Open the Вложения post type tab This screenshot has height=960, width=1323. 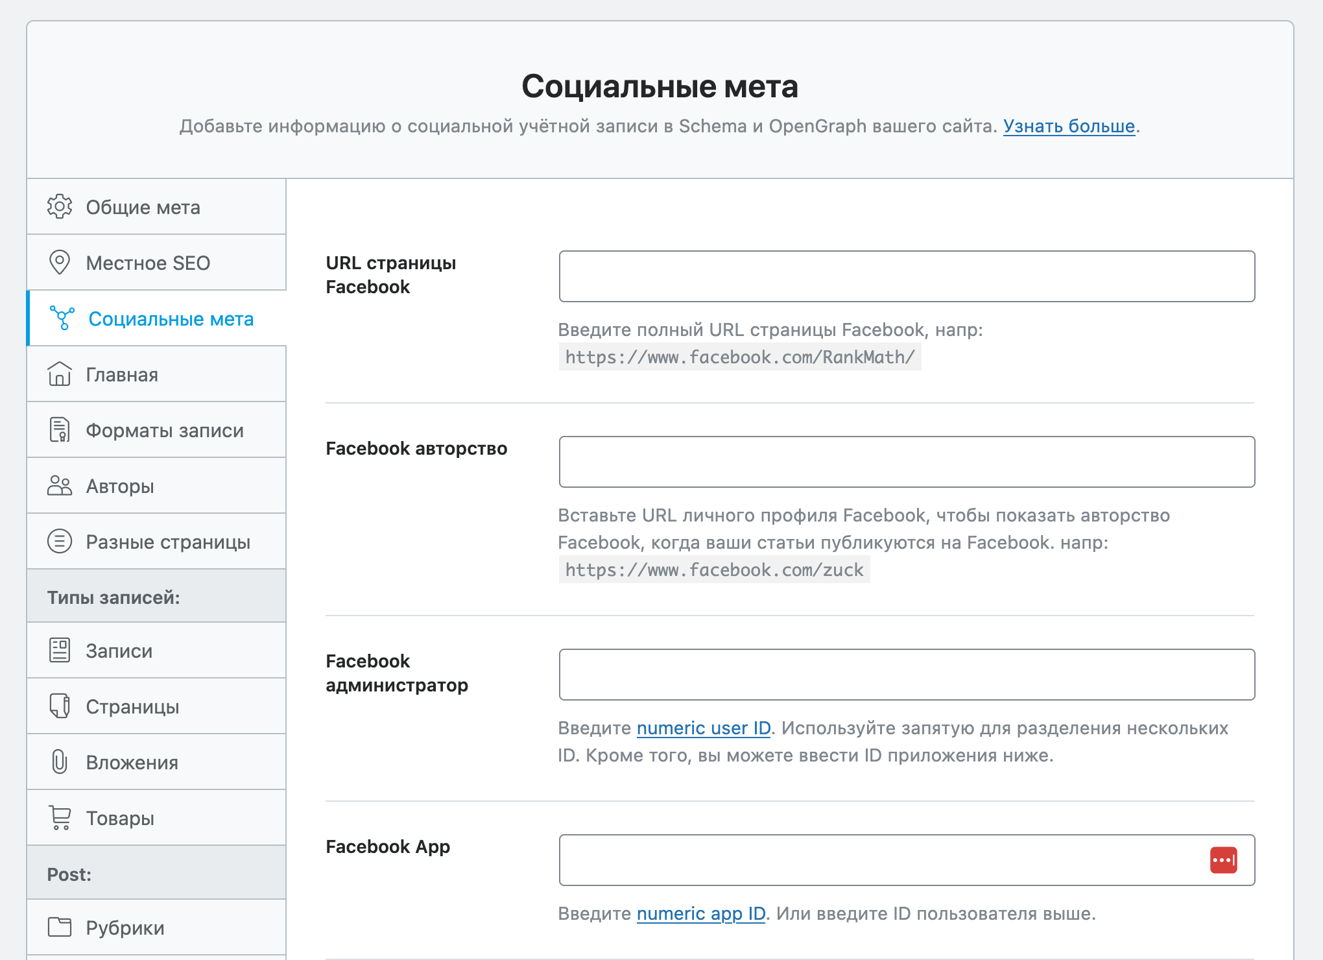click(x=156, y=762)
